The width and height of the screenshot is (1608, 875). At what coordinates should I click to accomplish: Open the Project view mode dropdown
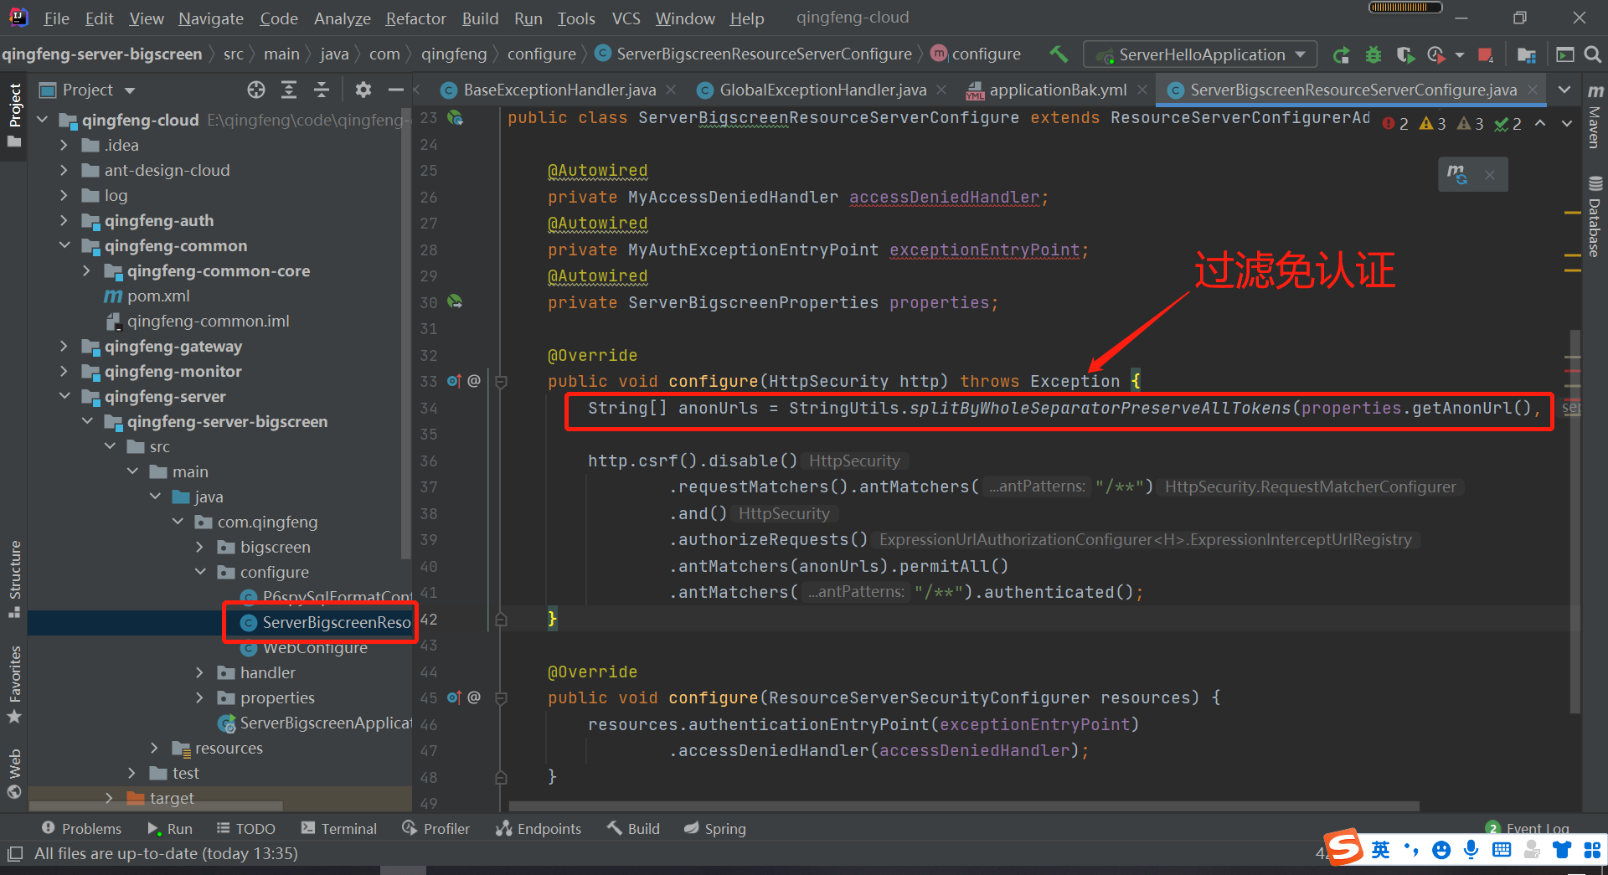130,90
